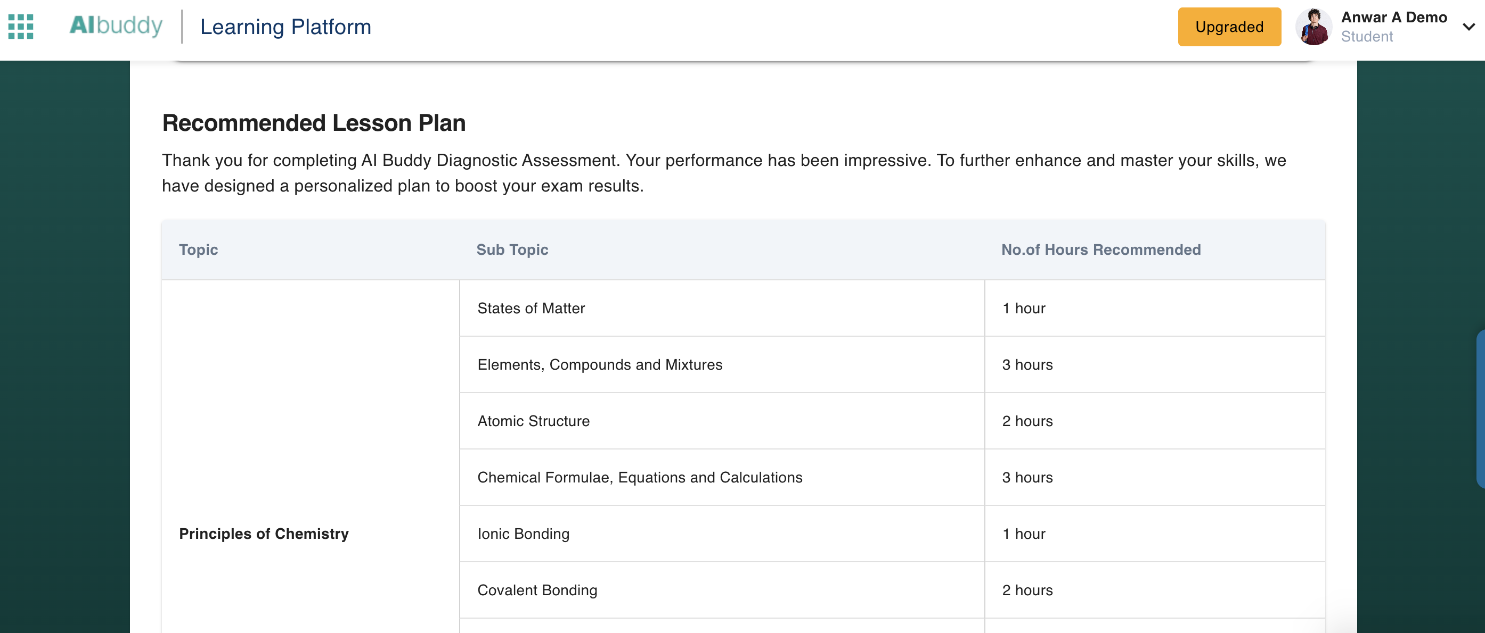Screen dimensions: 1485x633
Task: Click the Principles of Chemistry topic cell
Action: [264, 534]
